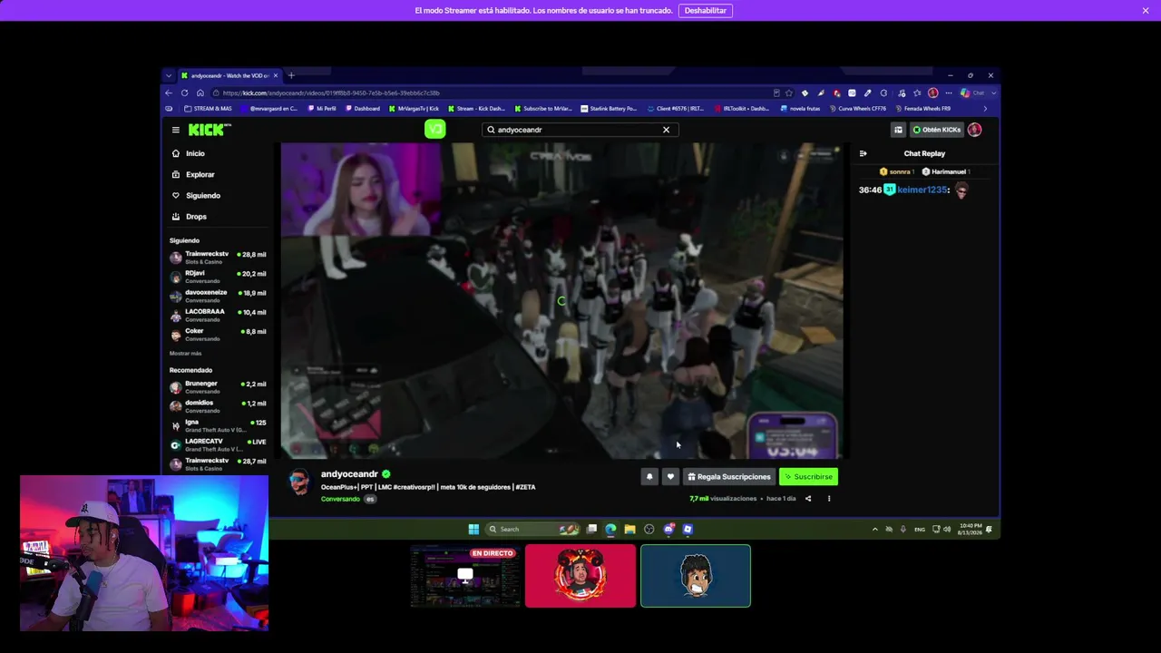
Task: Open the three-dot more options menu
Action: click(828, 499)
